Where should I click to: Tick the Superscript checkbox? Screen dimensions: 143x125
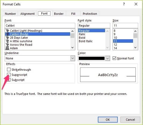point(9,74)
